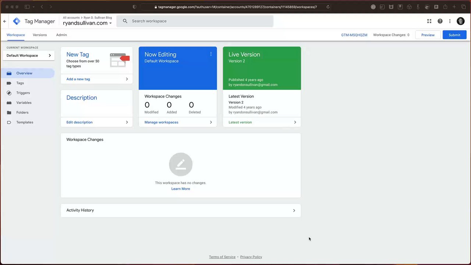
Task: Click the Add a new tag chevron
Action: pos(127,79)
